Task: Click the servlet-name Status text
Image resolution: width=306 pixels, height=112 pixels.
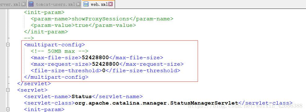Action: 82,97
